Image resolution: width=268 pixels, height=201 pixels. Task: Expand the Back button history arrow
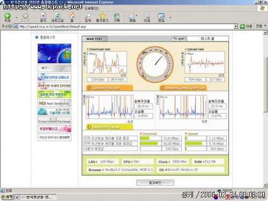pyautogui.click(x=17, y=18)
